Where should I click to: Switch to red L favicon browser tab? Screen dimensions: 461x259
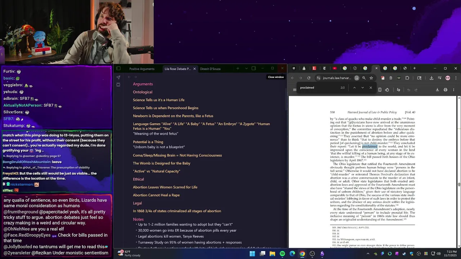coord(314,68)
